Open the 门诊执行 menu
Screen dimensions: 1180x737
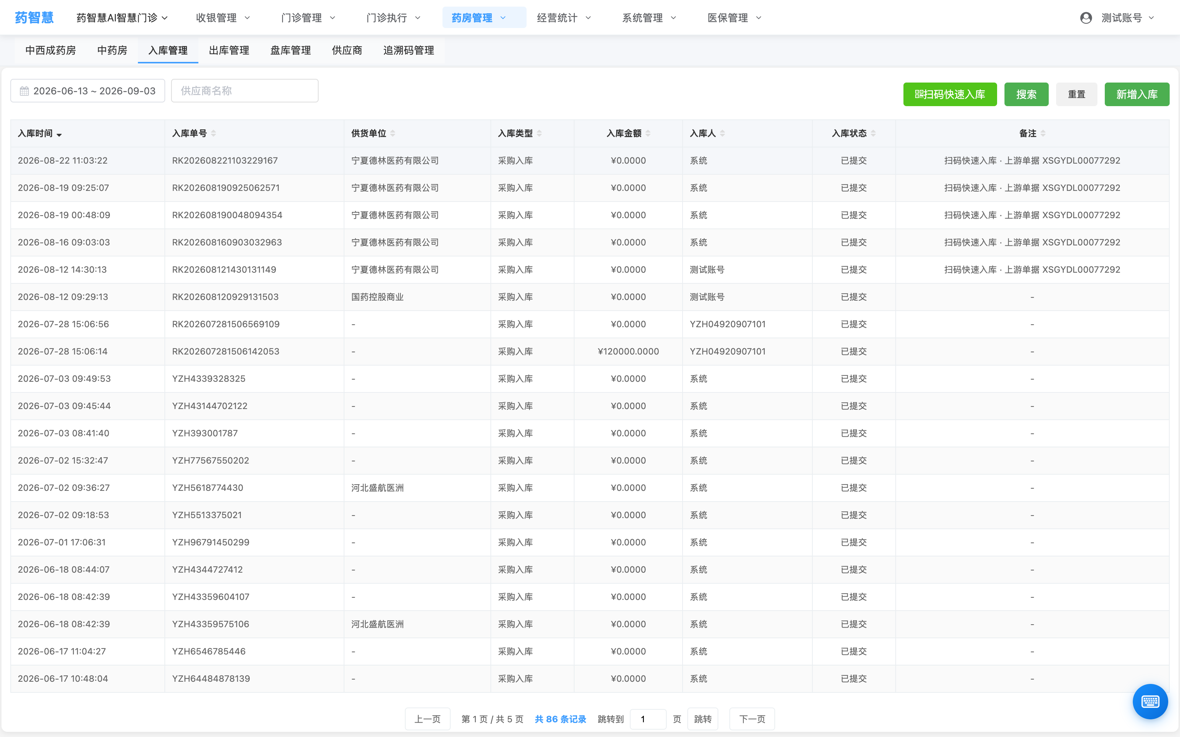coord(393,18)
